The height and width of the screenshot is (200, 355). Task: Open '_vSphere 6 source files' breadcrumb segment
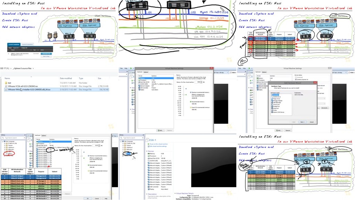coord(22,68)
